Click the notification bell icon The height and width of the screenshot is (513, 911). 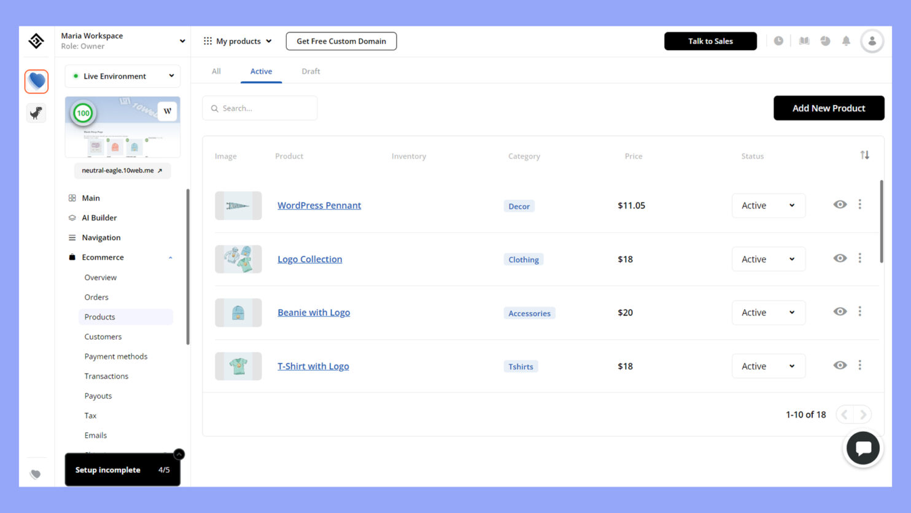click(x=846, y=41)
